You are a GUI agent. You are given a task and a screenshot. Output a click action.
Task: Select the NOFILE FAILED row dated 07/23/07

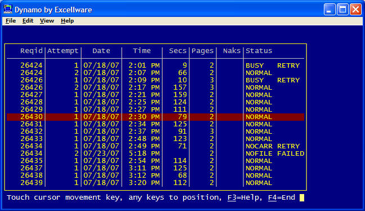[155, 153]
